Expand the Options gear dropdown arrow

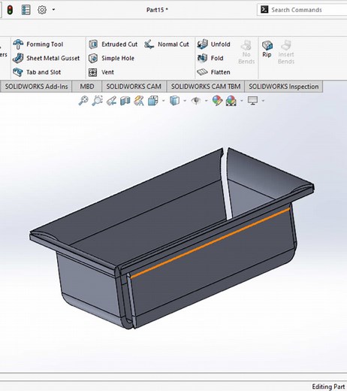[x=53, y=10]
